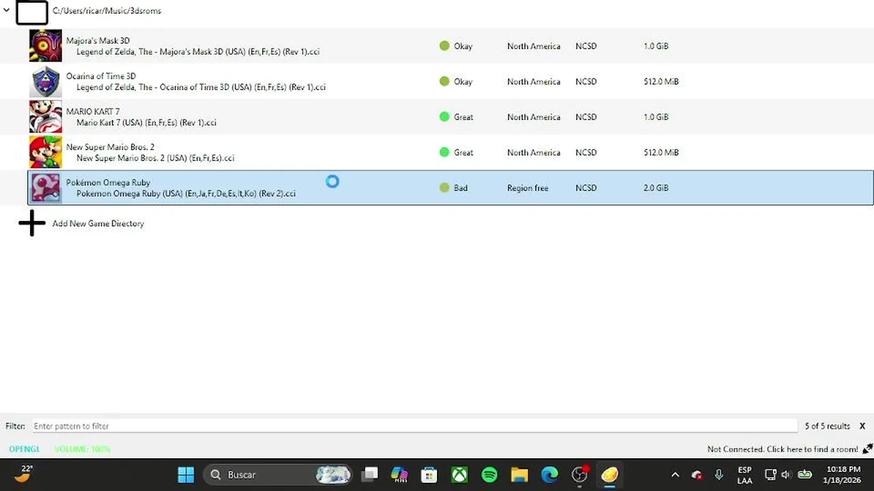Click Add New Game Directory label

coord(98,224)
